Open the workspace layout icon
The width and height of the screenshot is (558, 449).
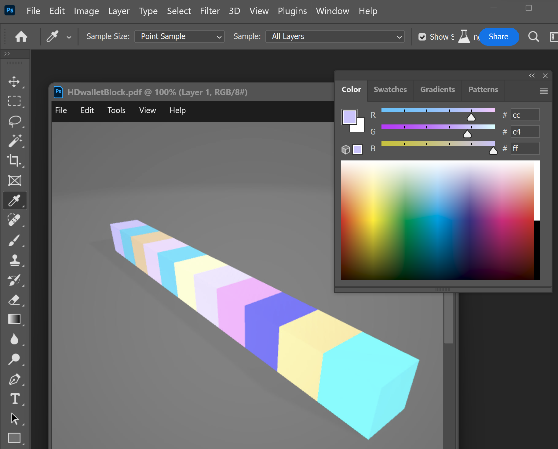tap(553, 37)
